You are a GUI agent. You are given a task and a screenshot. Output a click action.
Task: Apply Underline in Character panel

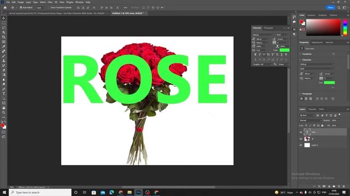pyautogui.click(x=282, y=54)
